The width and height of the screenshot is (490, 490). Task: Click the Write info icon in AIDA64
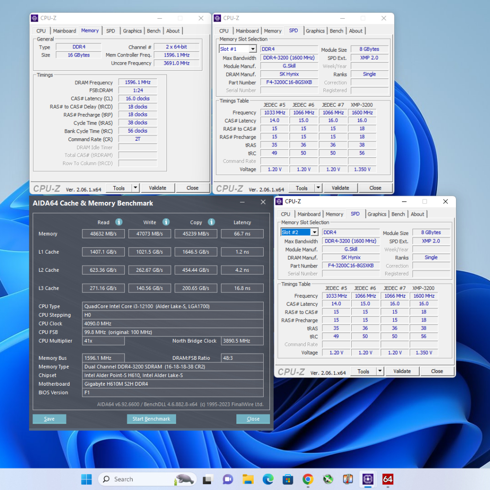[x=166, y=222]
